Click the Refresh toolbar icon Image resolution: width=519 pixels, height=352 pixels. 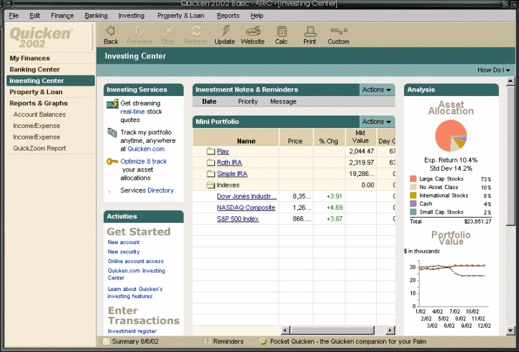click(x=196, y=31)
